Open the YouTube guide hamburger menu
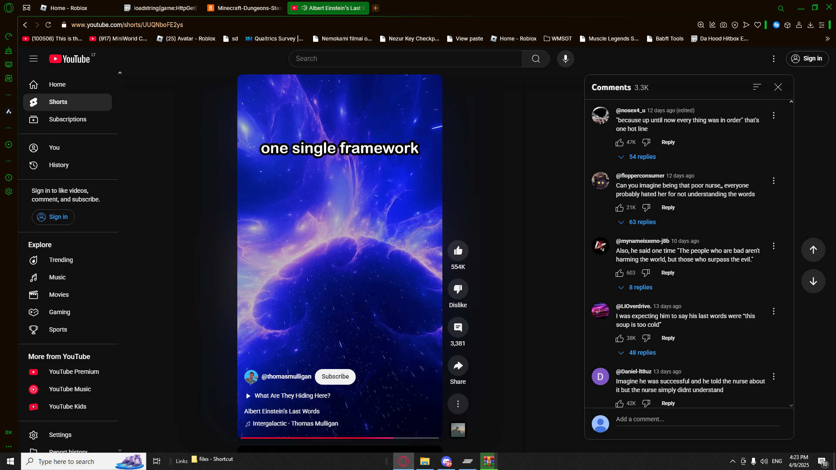The height and width of the screenshot is (470, 836). pos(34,59)
